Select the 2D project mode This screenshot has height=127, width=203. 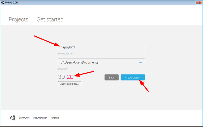point(70,77)
